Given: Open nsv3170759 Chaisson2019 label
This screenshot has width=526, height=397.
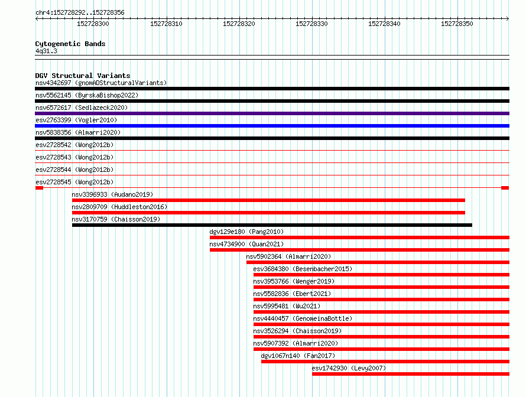Looking at the screenshot, I should 116,219.
